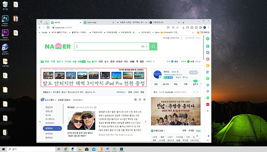Click the iPad Pro handwriting banner ad
Viewport: 267px width, 152px height.
coord(94,78)
